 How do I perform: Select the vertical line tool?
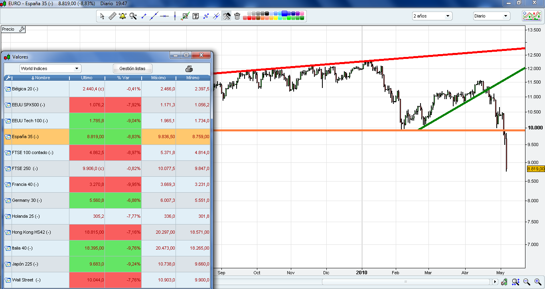(x=175, y=16)
